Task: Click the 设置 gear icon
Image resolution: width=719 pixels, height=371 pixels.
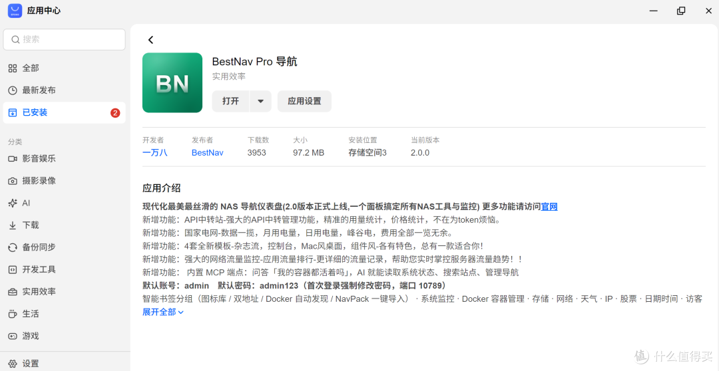Action: 13,364
